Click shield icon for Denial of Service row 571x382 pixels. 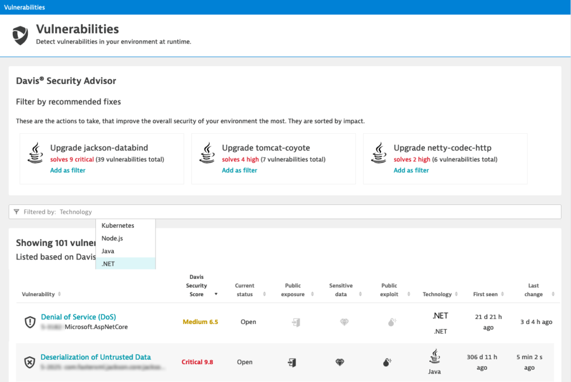coord(30,322)
